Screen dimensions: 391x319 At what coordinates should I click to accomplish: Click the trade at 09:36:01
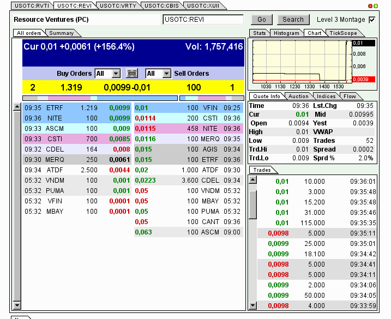(x=316, y=182)
